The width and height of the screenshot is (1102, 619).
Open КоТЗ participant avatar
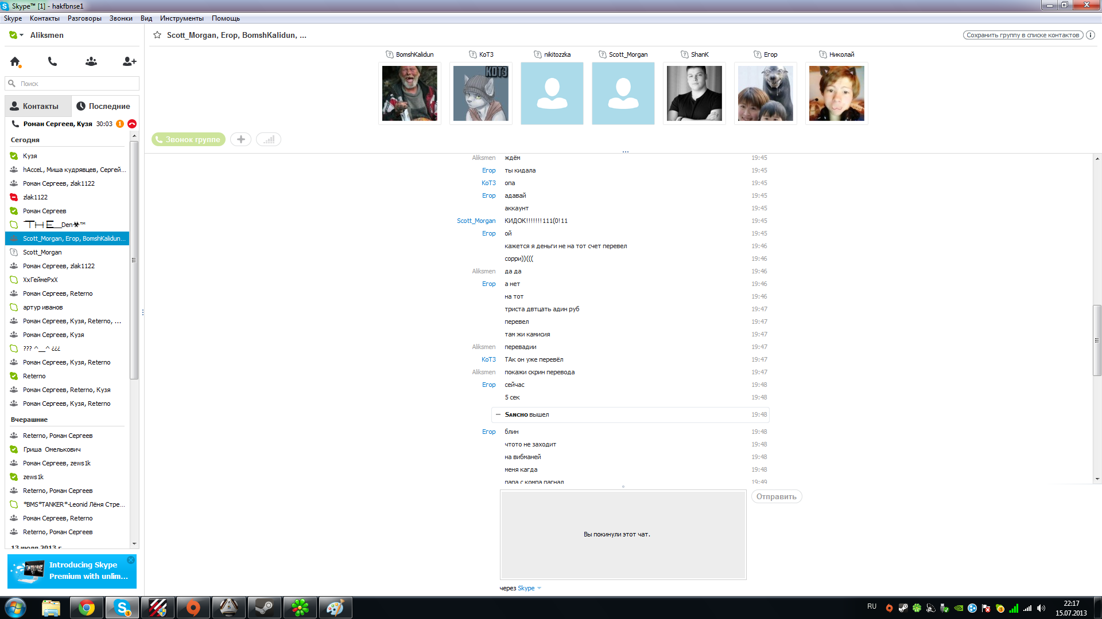point(481,93)
